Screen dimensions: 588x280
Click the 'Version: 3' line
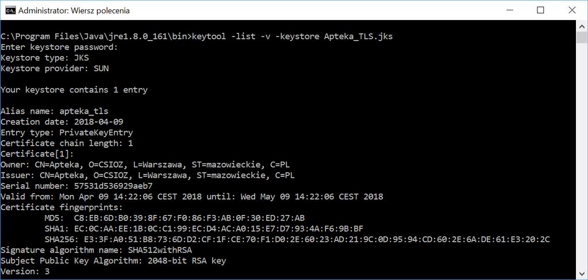click(x=25, y=271)
